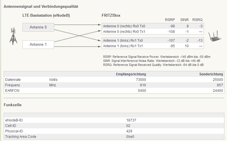Click the receive data rate 73000
The width and height of the screenshot is (227, 141).
141,80
